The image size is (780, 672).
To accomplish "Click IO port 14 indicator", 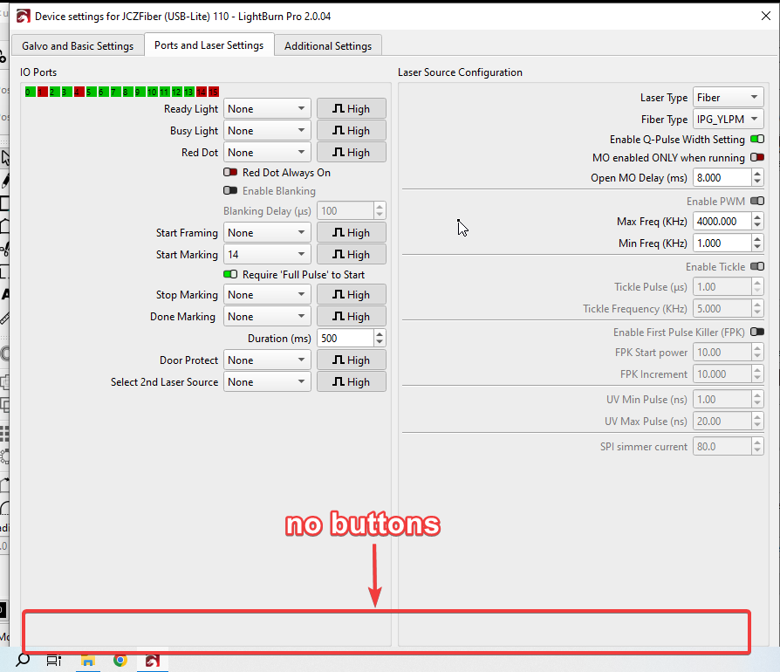I will 202,92.
